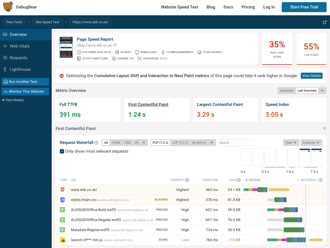Open the Full TTFB metric card

[x=88, y=110]
